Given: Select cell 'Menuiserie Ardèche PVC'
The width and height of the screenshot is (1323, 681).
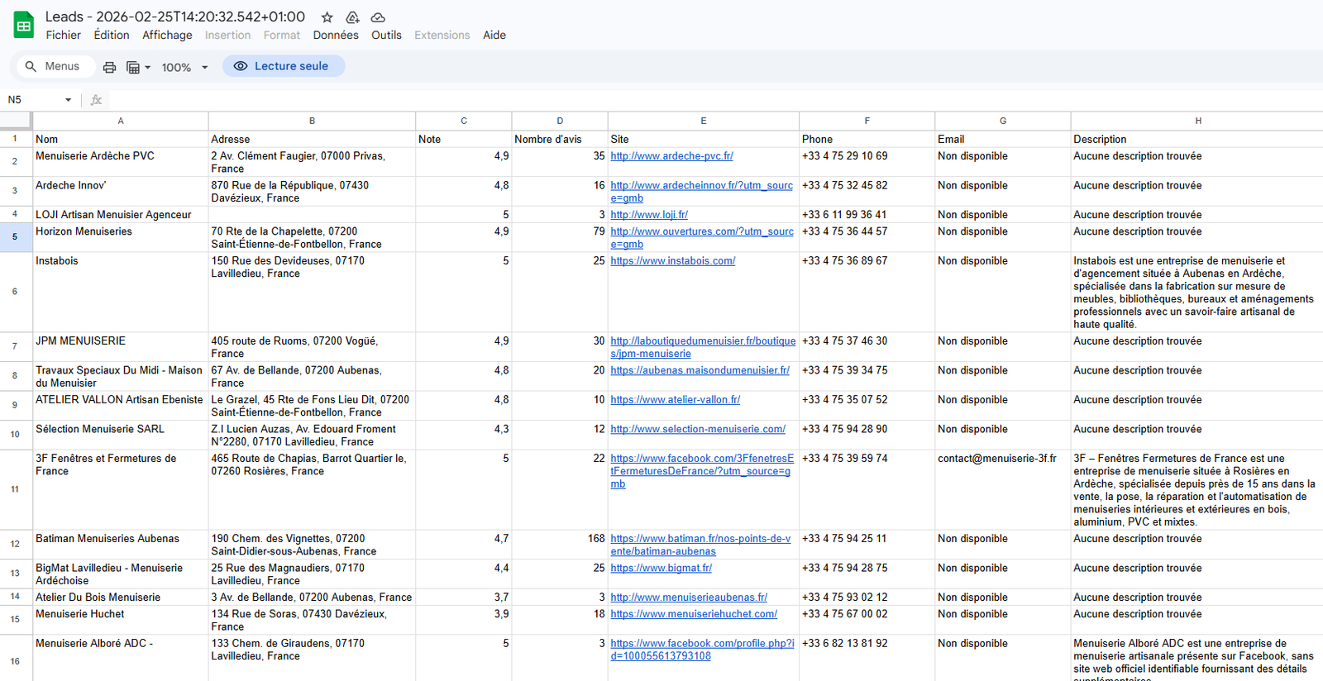Looking at the screenshot, I should [x=121, y=162].
